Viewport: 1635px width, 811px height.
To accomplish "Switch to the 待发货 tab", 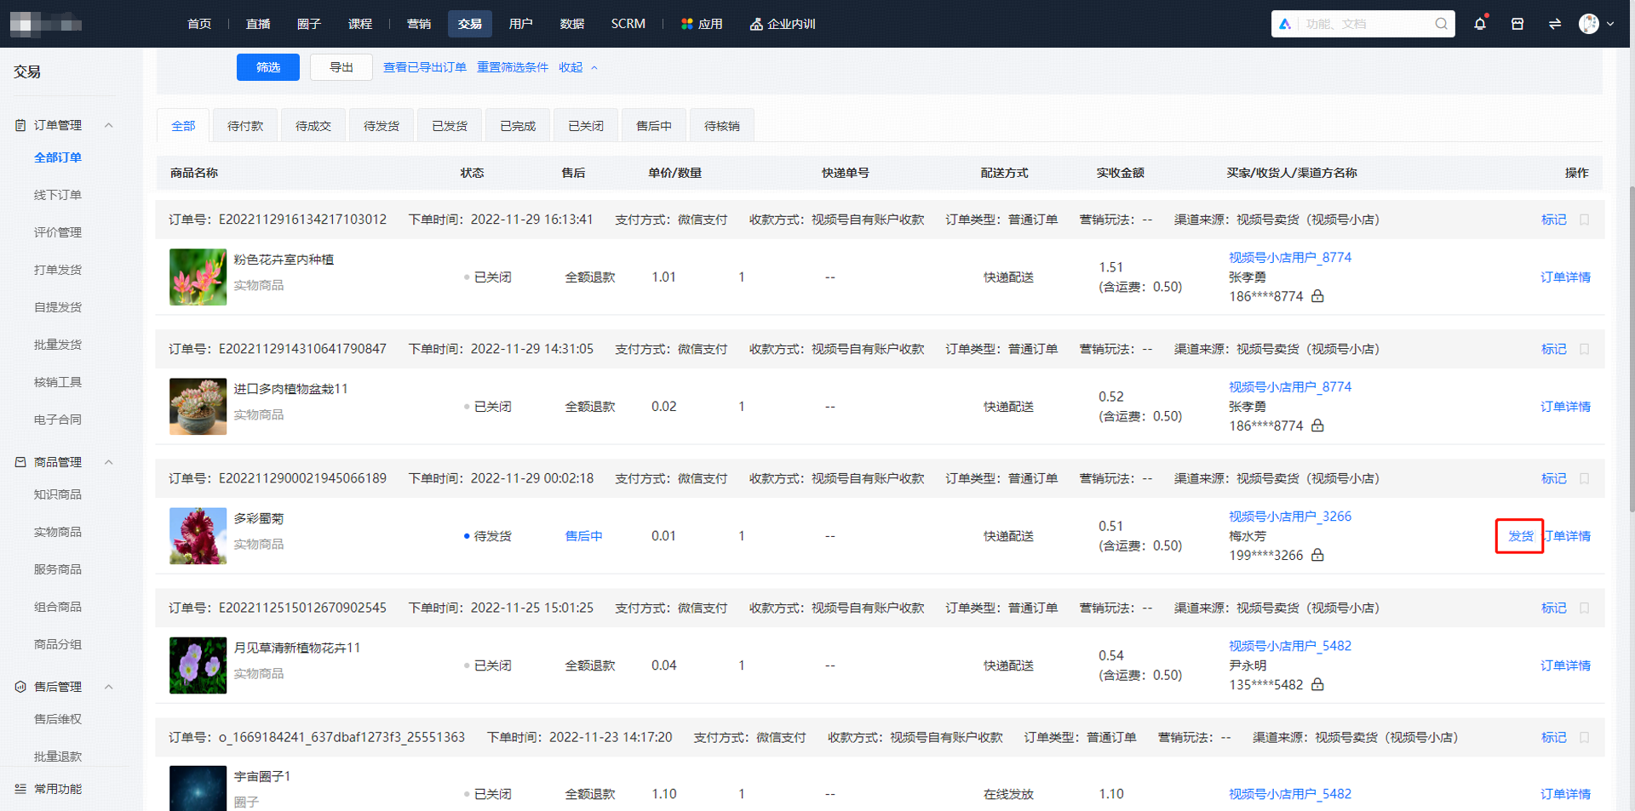I will [x=381, y=126].
